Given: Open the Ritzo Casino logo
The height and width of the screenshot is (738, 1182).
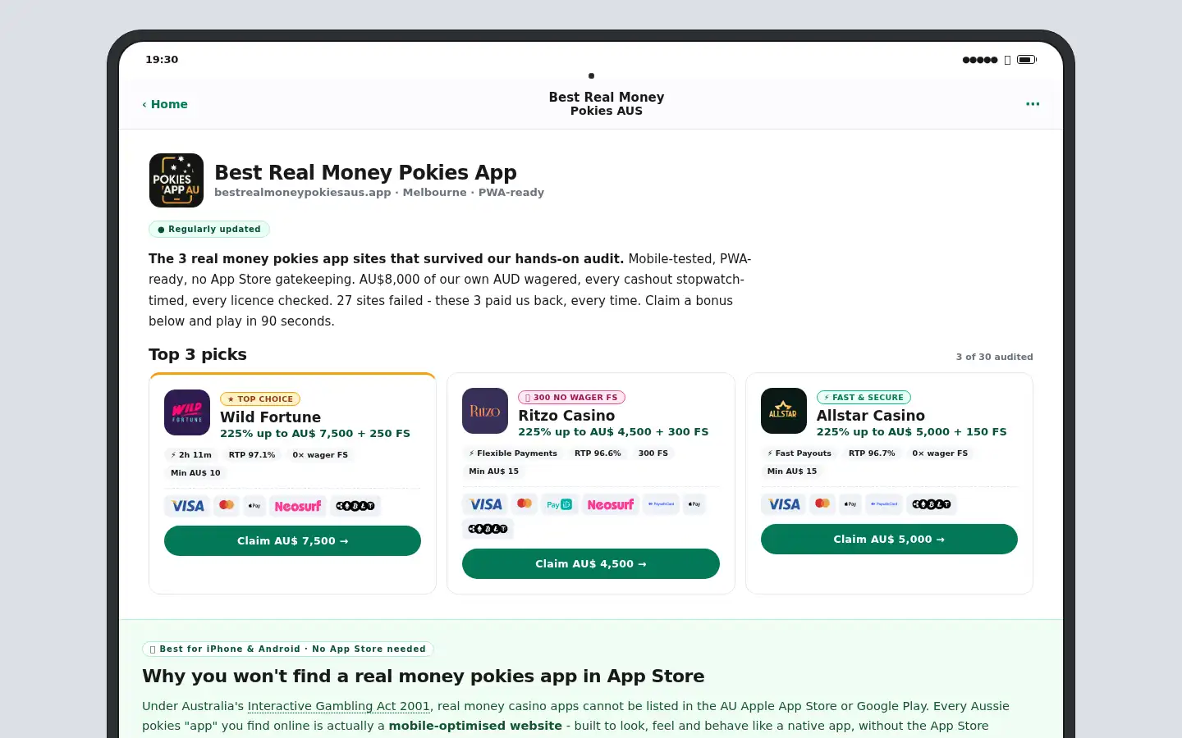Looking at the screenshot, I should pos(485,411).
